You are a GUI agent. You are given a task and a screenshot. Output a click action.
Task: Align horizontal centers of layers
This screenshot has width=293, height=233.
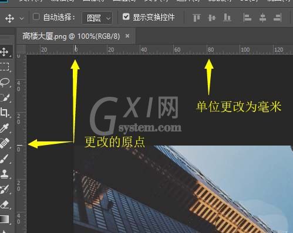262,18
